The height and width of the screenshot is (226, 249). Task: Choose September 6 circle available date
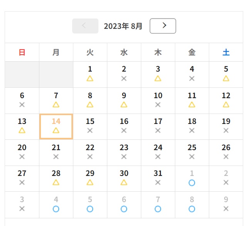[124, 205]
